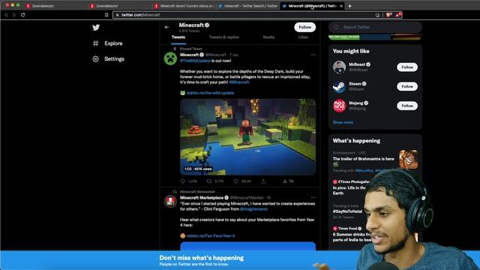
Task: Close the Minecraft Twitter profile tab
Action: click(341, 6)
